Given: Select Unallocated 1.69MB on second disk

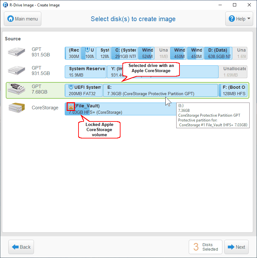Looking at the screenshot, I should click(x=233, y=72).
